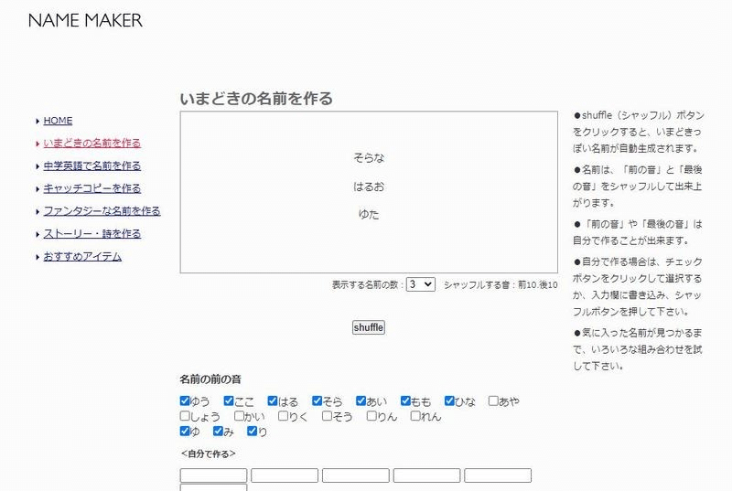
Task: Uncheck the り checkbox
Action: click(253, 431)
